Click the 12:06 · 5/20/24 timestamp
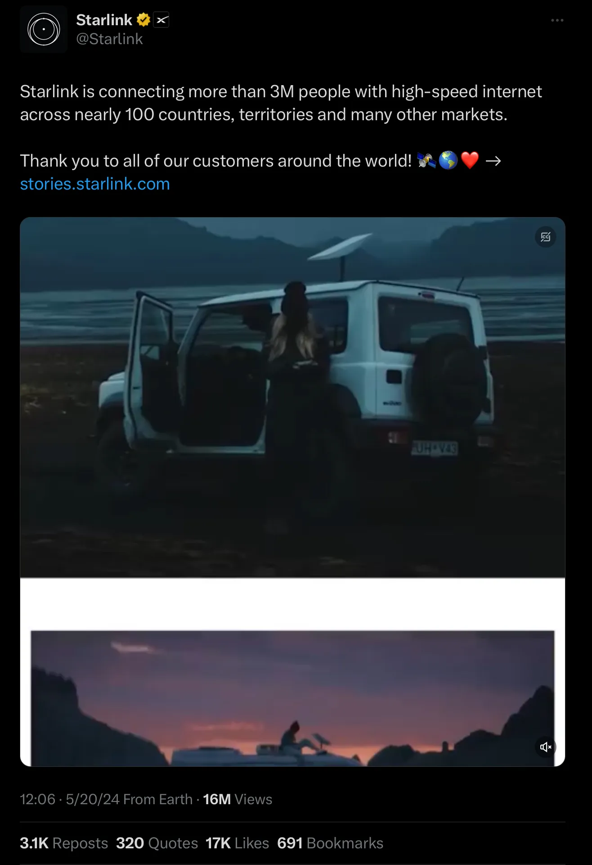 tap(70, 799)
